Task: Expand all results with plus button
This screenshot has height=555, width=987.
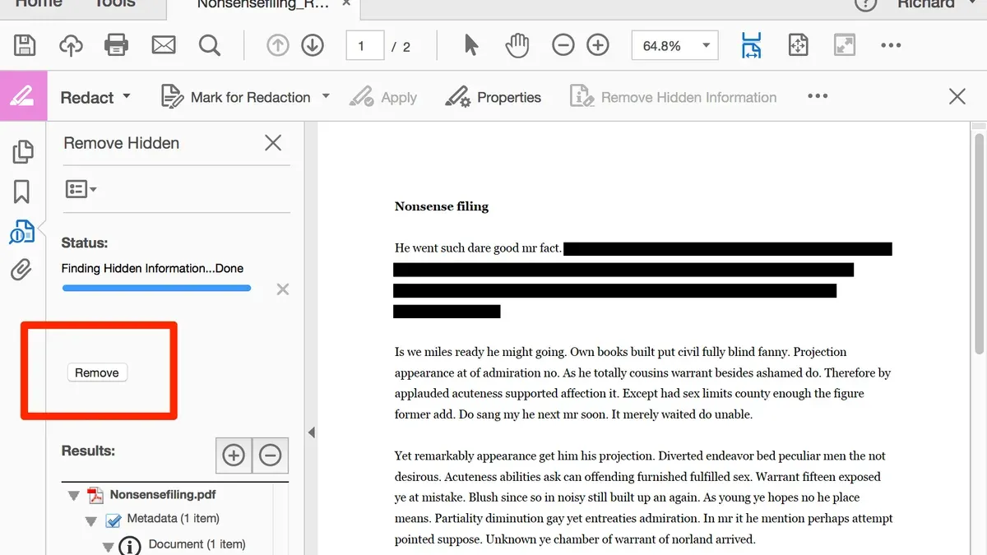Action: (x=234, y=455)
